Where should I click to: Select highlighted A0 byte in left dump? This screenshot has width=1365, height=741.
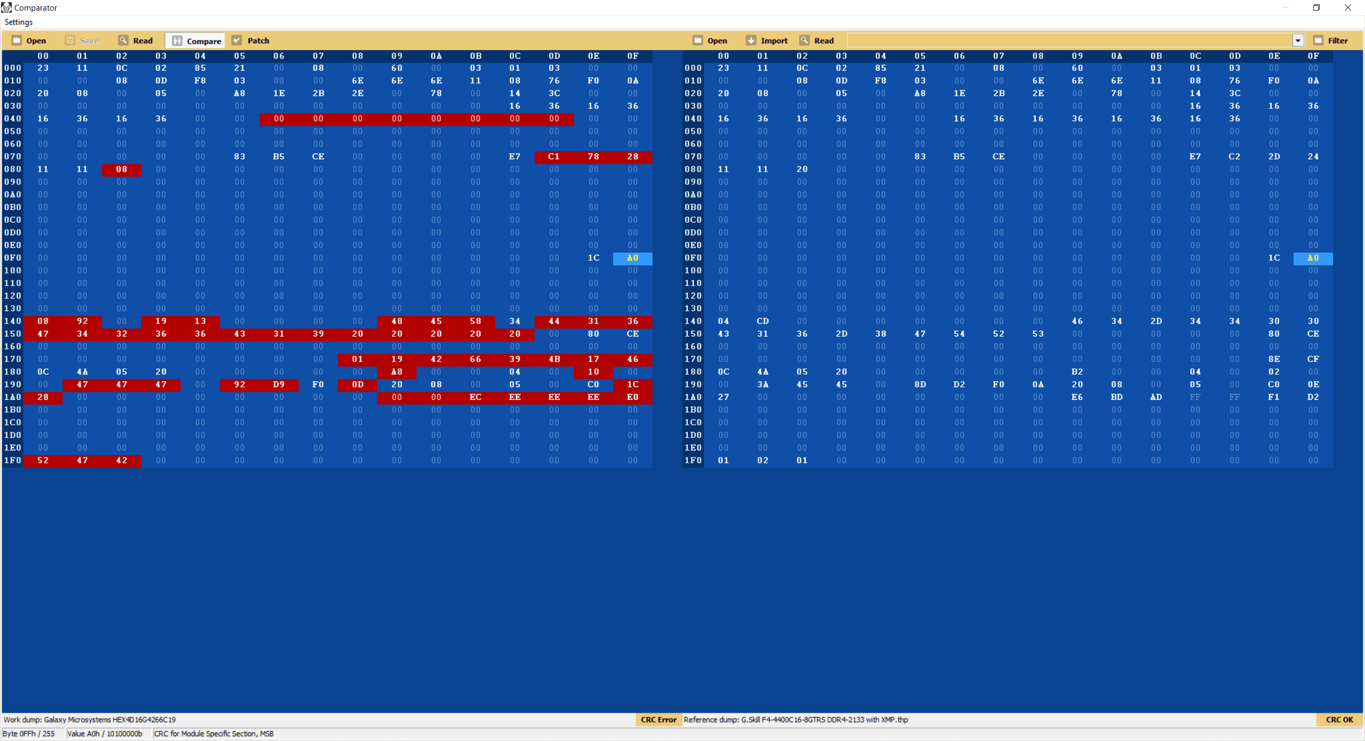click(x=632, y=258)
